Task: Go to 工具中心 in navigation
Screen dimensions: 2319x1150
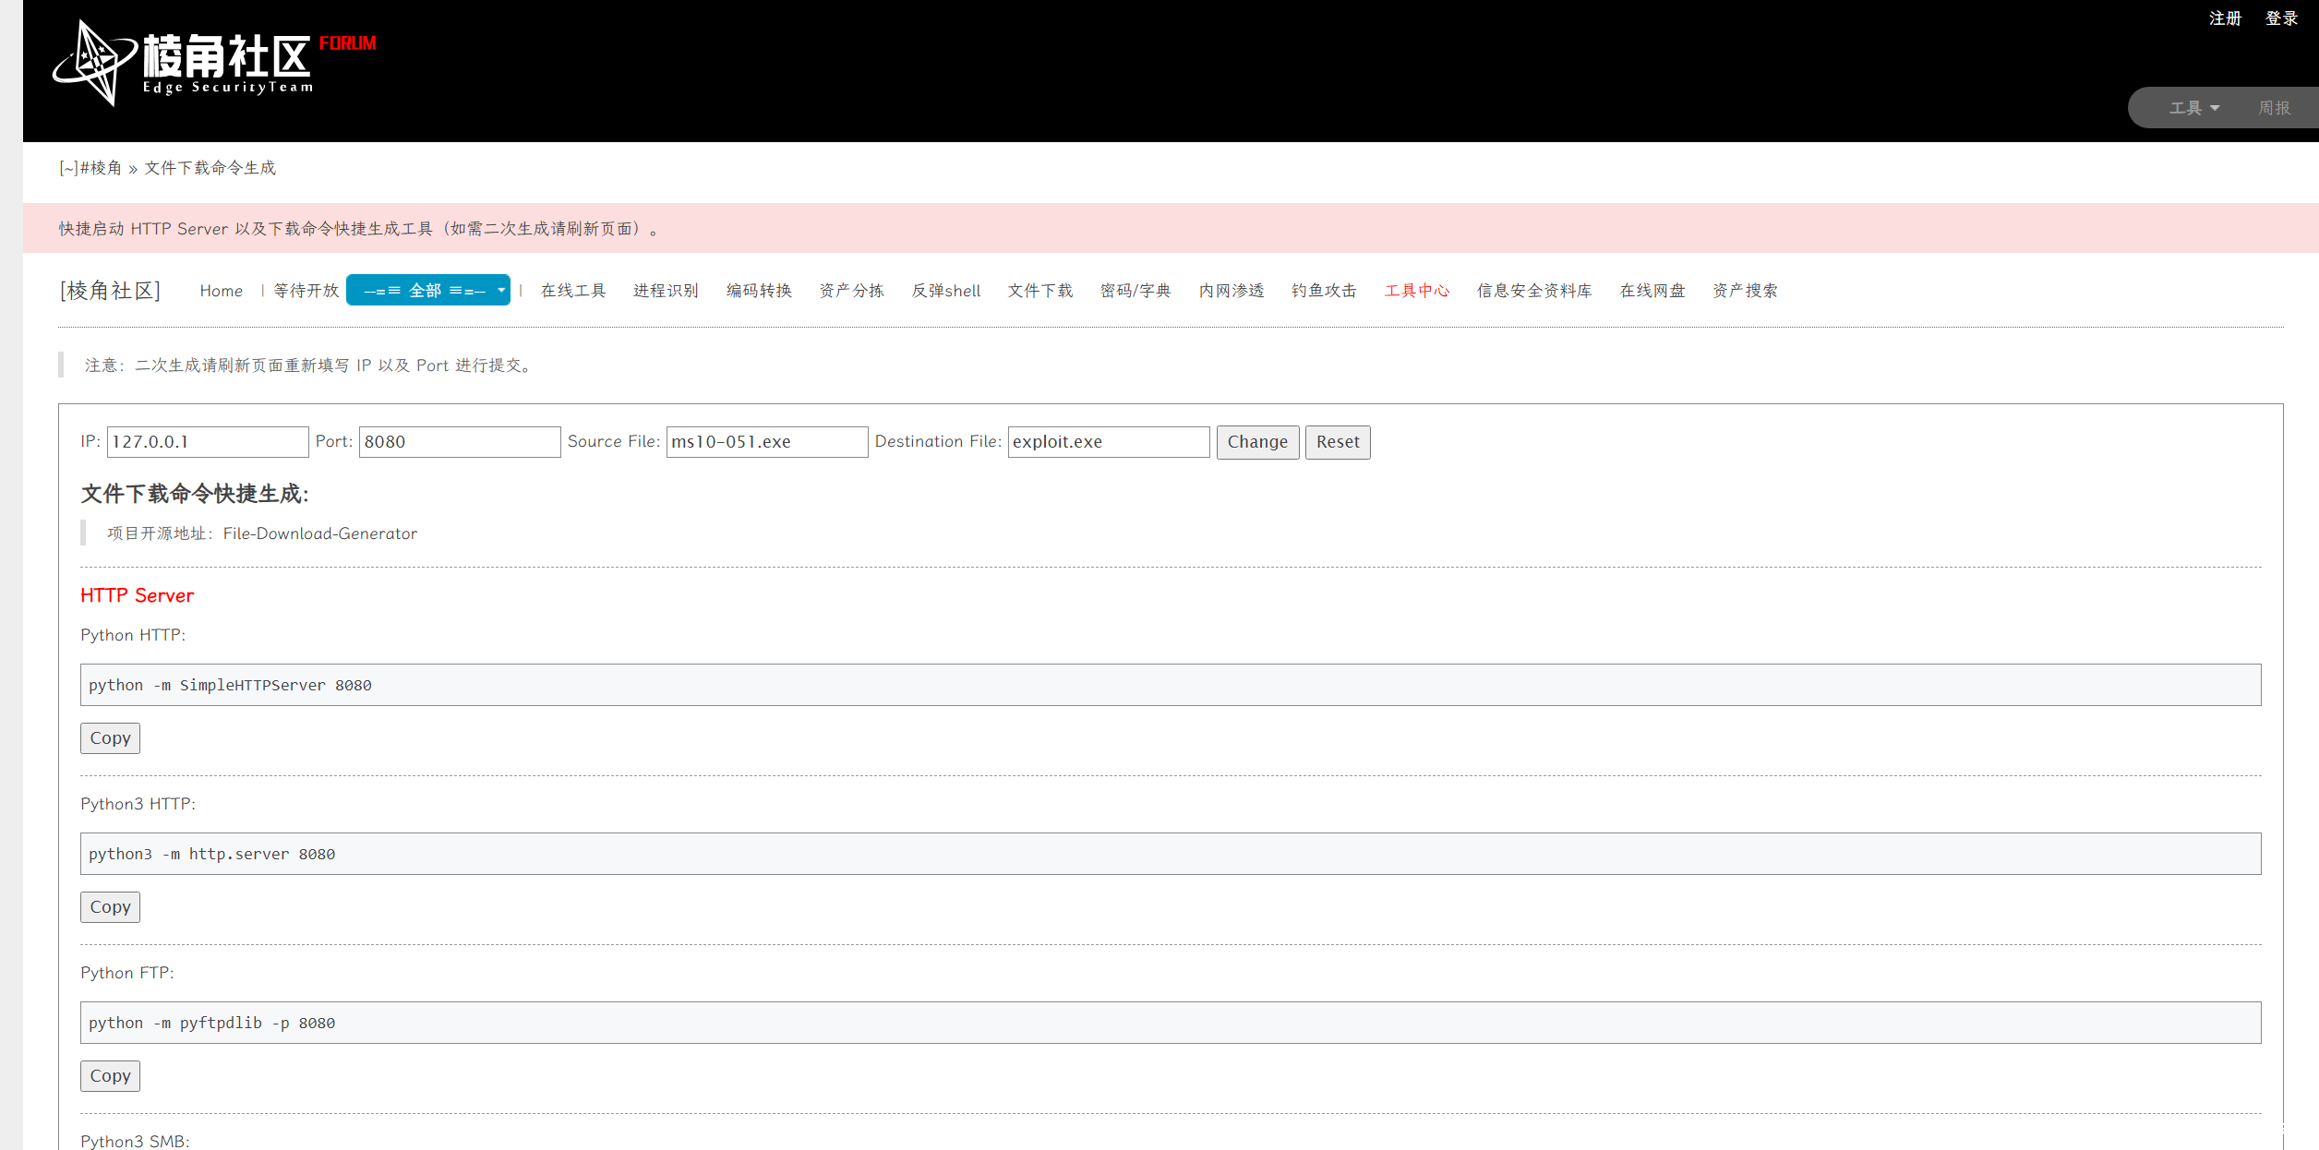Action: 1416,291
